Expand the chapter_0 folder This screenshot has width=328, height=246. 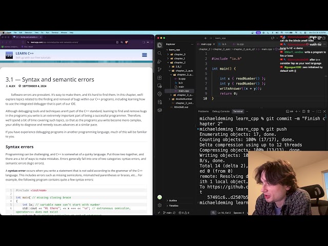[176, 54]
